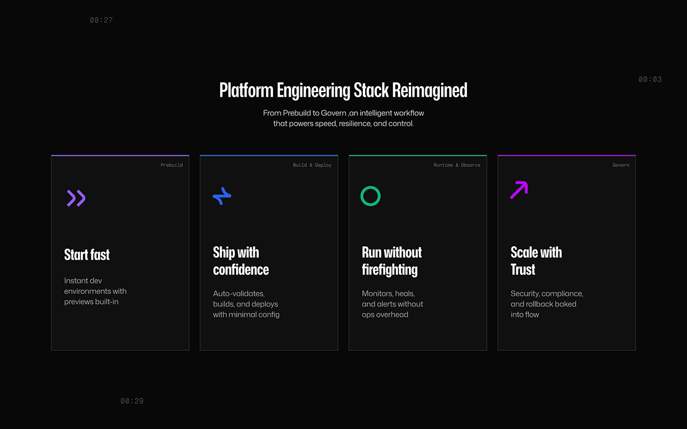Viewport: 687px width, 429px height.
Task: Toggle the Scale with Trust card
Action: tap(566, 252)
